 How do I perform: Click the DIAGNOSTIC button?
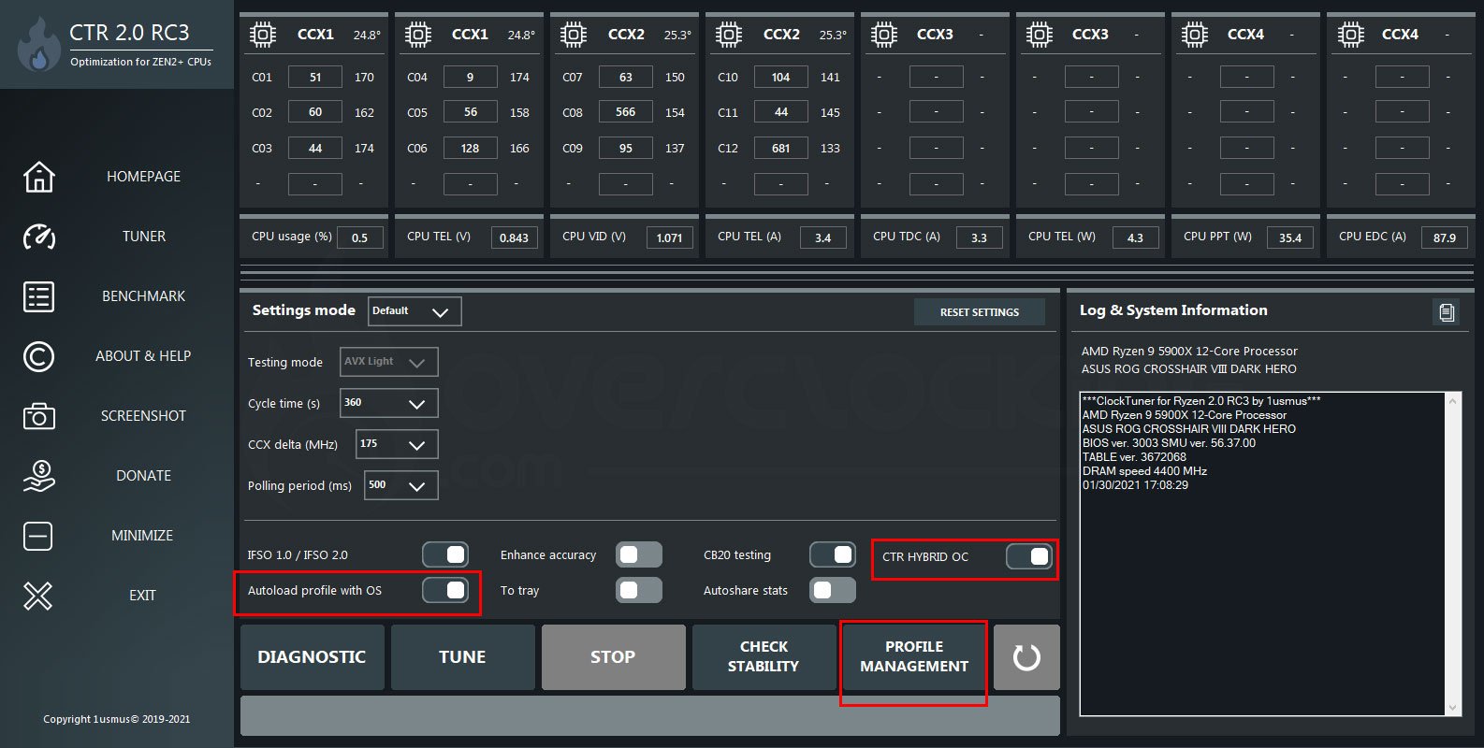click(312, 657)
